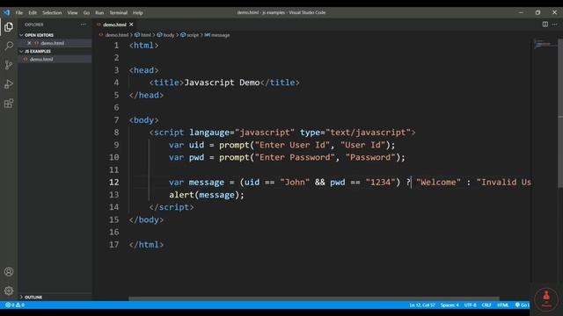Click the Split Editor icon
This screenshot has height=316, width=563.
[545, 25]
